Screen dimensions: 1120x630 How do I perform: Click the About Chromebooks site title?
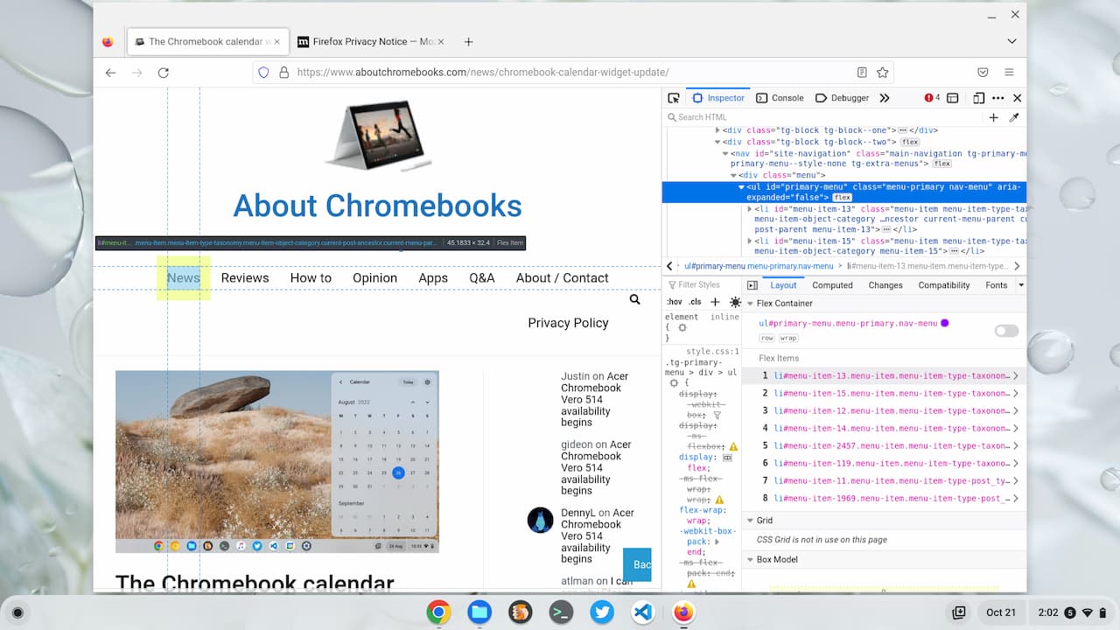[x=377, y=206]
